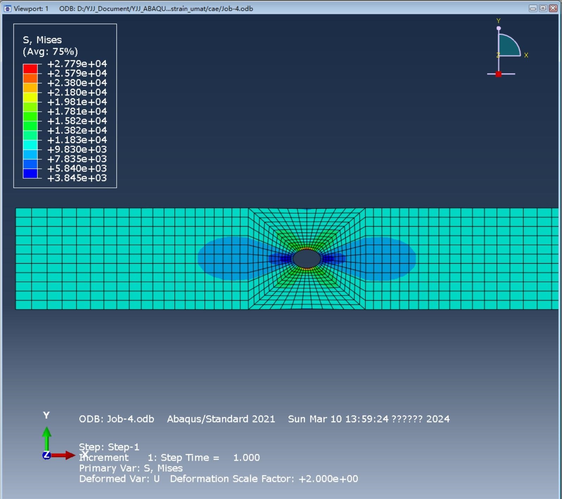Click legend value +9.830e+03
562x499 pixels.
pyautogui.click(x=77, y=149)
